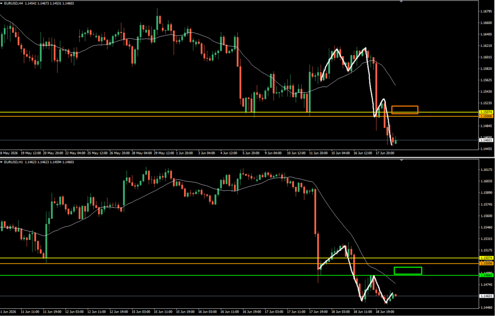Select the yellow horizontal line on H4 chart

(239, 112)
